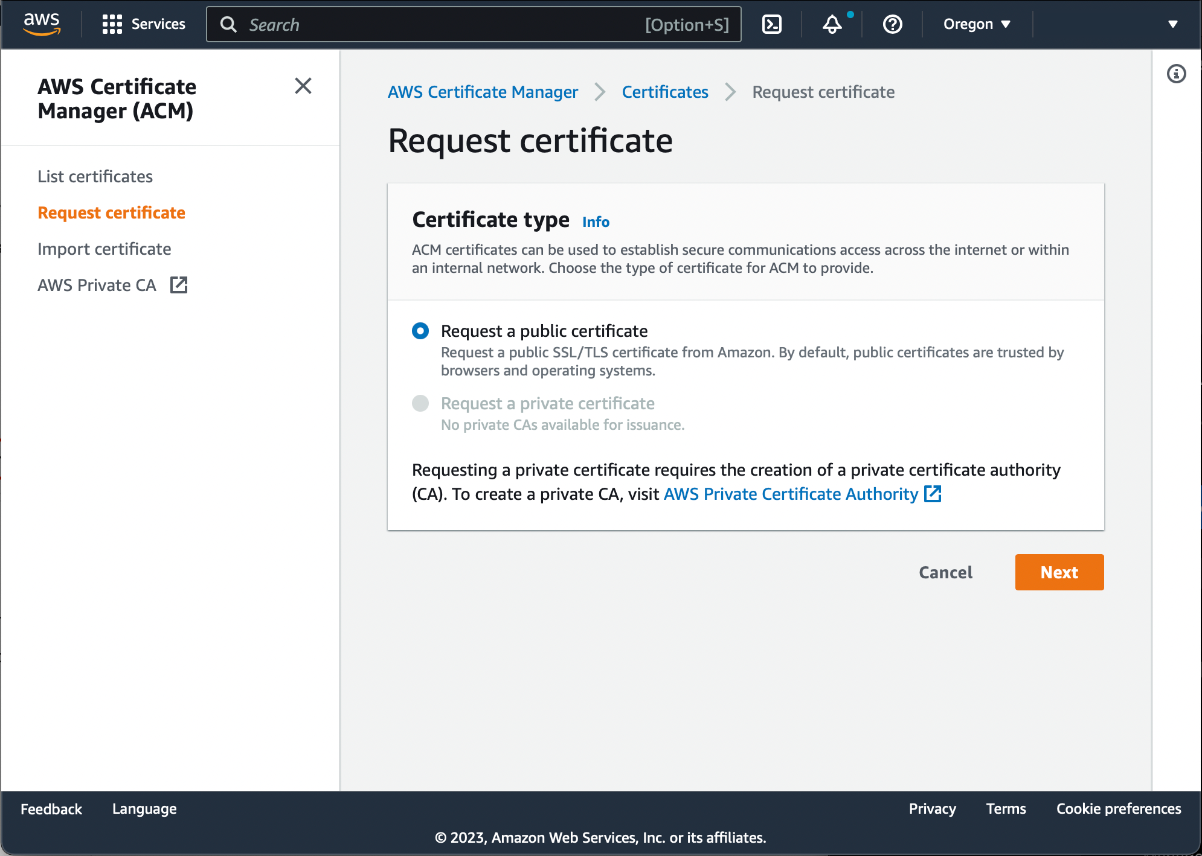Open the account menu dropdown arrow
This screenshot has width=1202, height=856.
(x=1173, y=24)
